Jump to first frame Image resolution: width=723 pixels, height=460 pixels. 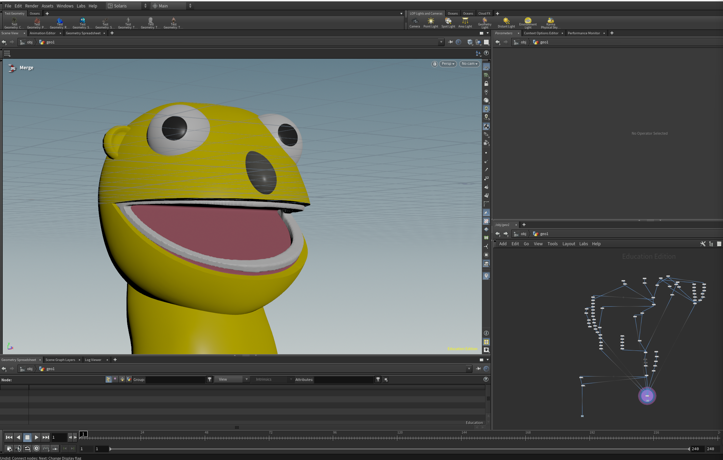[x=9, y=437]
